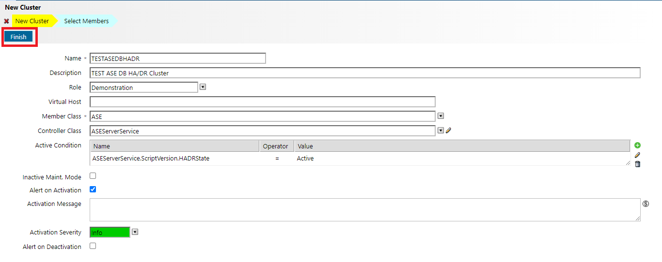Screen dimensions: 662x262
Task: Click the Activation Message text area
Action: 365,210
